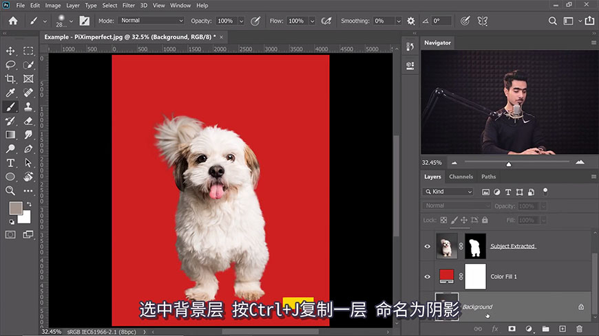Delete layer with trash icon
The image size is (599, 336).
point(579,328)
